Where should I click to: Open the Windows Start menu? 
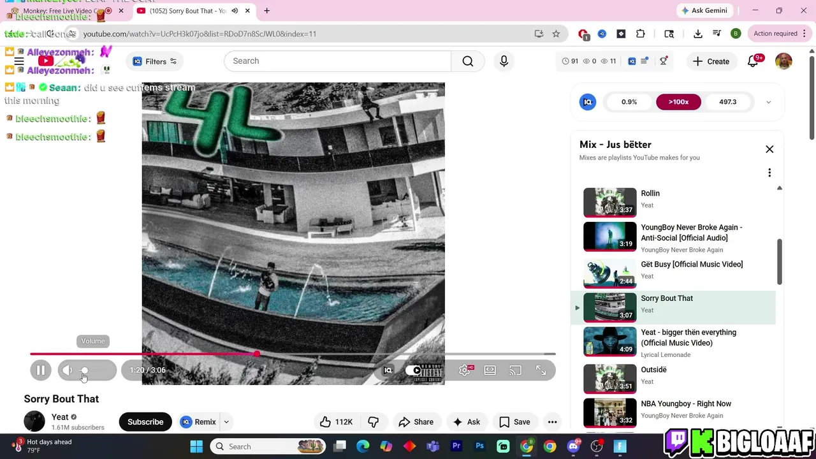[x=196, y=446]
